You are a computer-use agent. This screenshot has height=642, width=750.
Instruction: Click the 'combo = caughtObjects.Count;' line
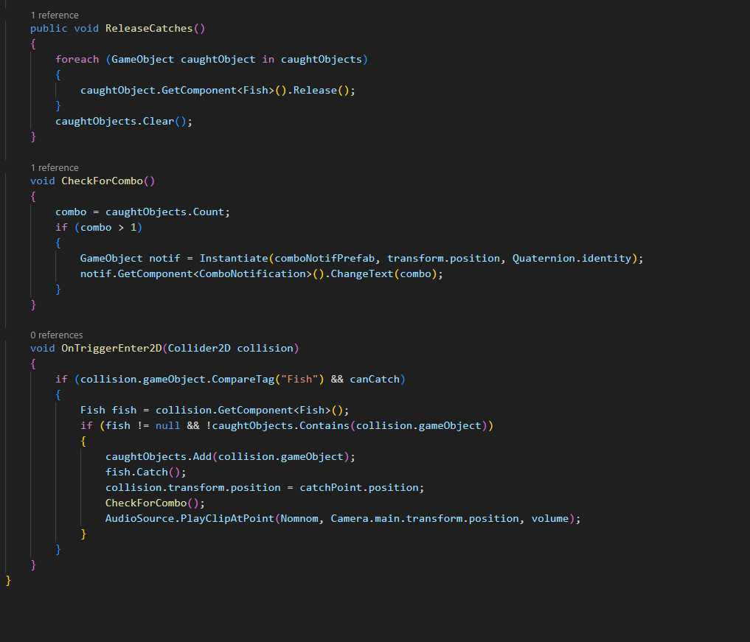(x=142, y=212)
